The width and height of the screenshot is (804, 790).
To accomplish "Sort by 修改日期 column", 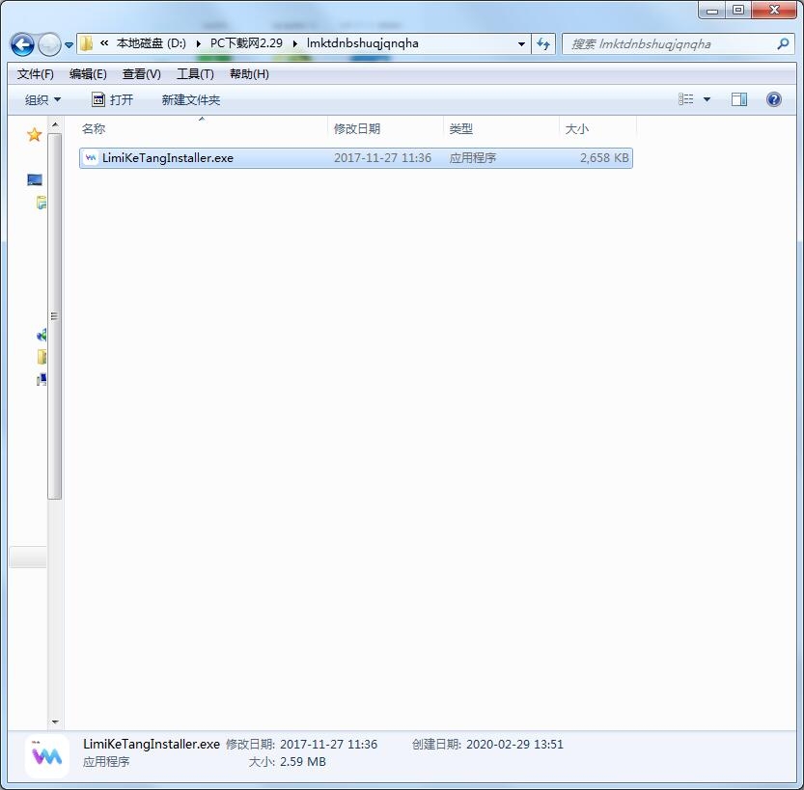I will tap(386, 128).
